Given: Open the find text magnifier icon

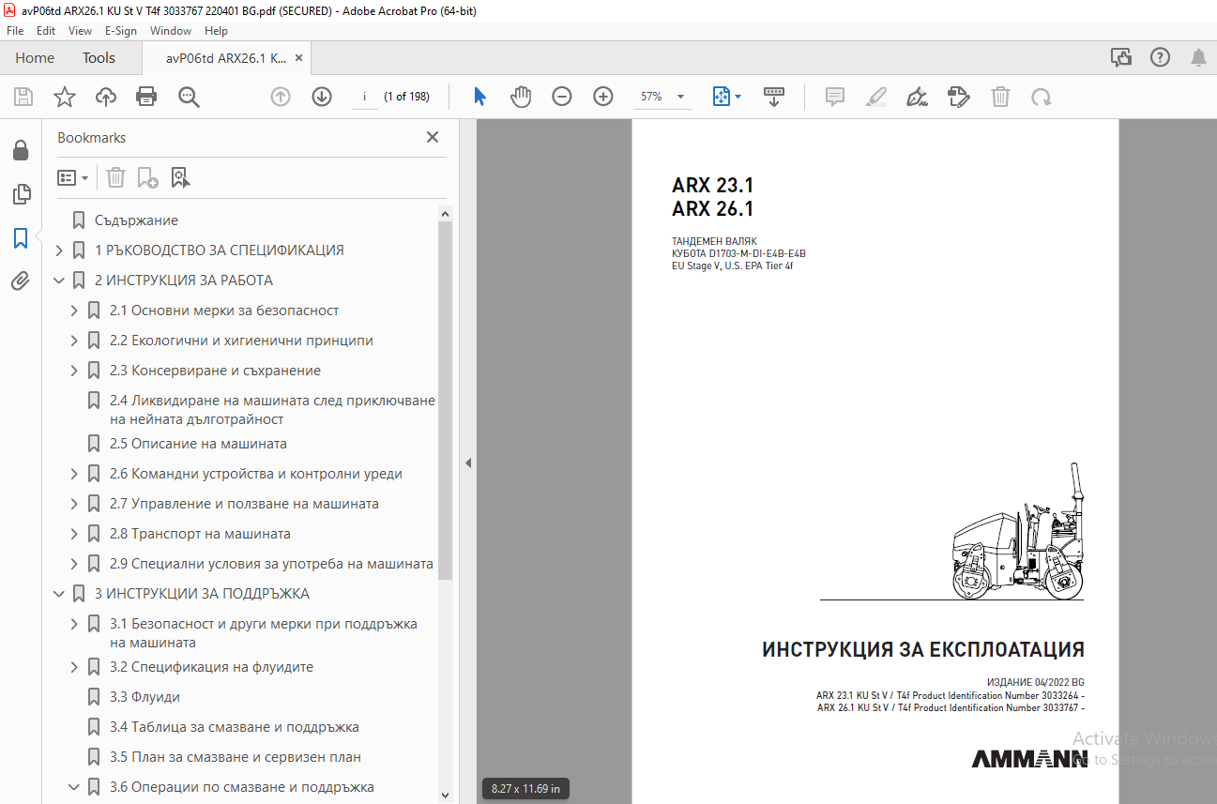Looking at the screenshot, I should pos(189,97).
